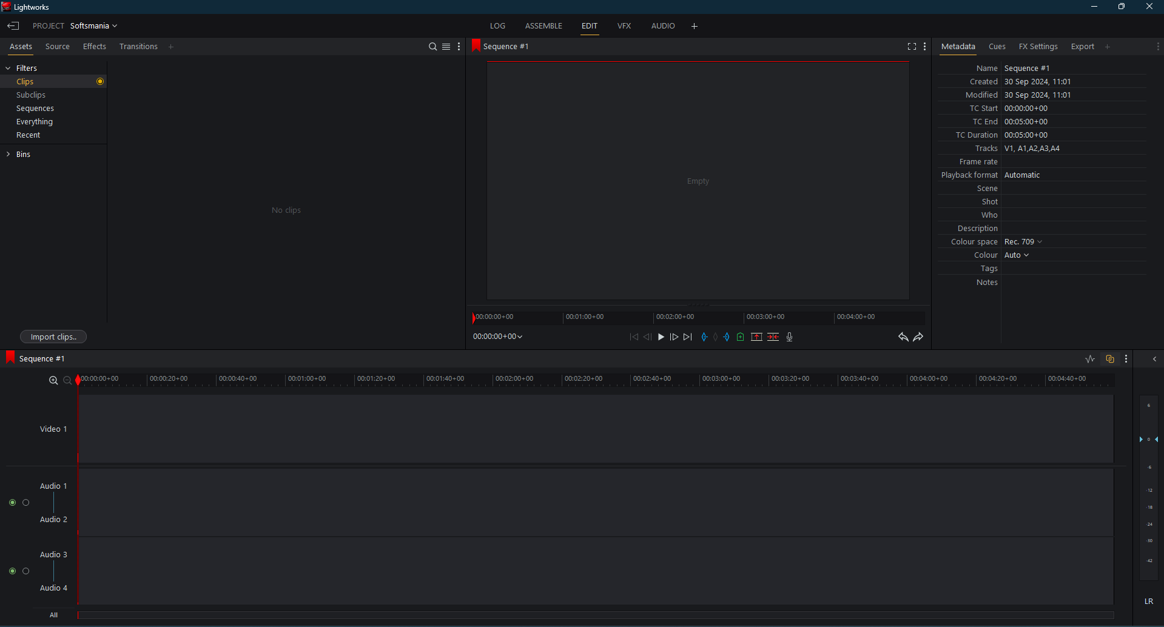Step back one frame
The height and width of the screenshot is (627, 1164).
pos(647,337)
